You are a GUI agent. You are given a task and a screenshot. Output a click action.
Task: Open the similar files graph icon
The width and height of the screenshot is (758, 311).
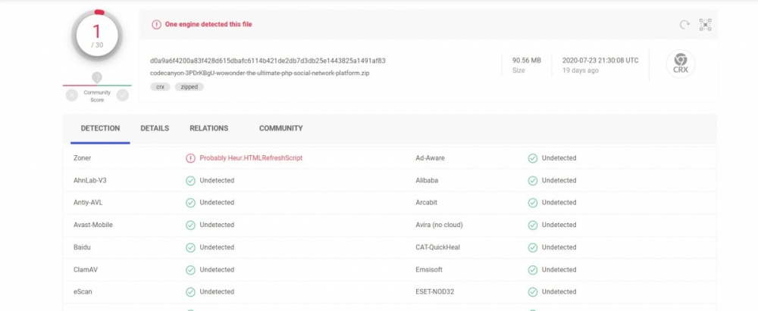[705, 25]
